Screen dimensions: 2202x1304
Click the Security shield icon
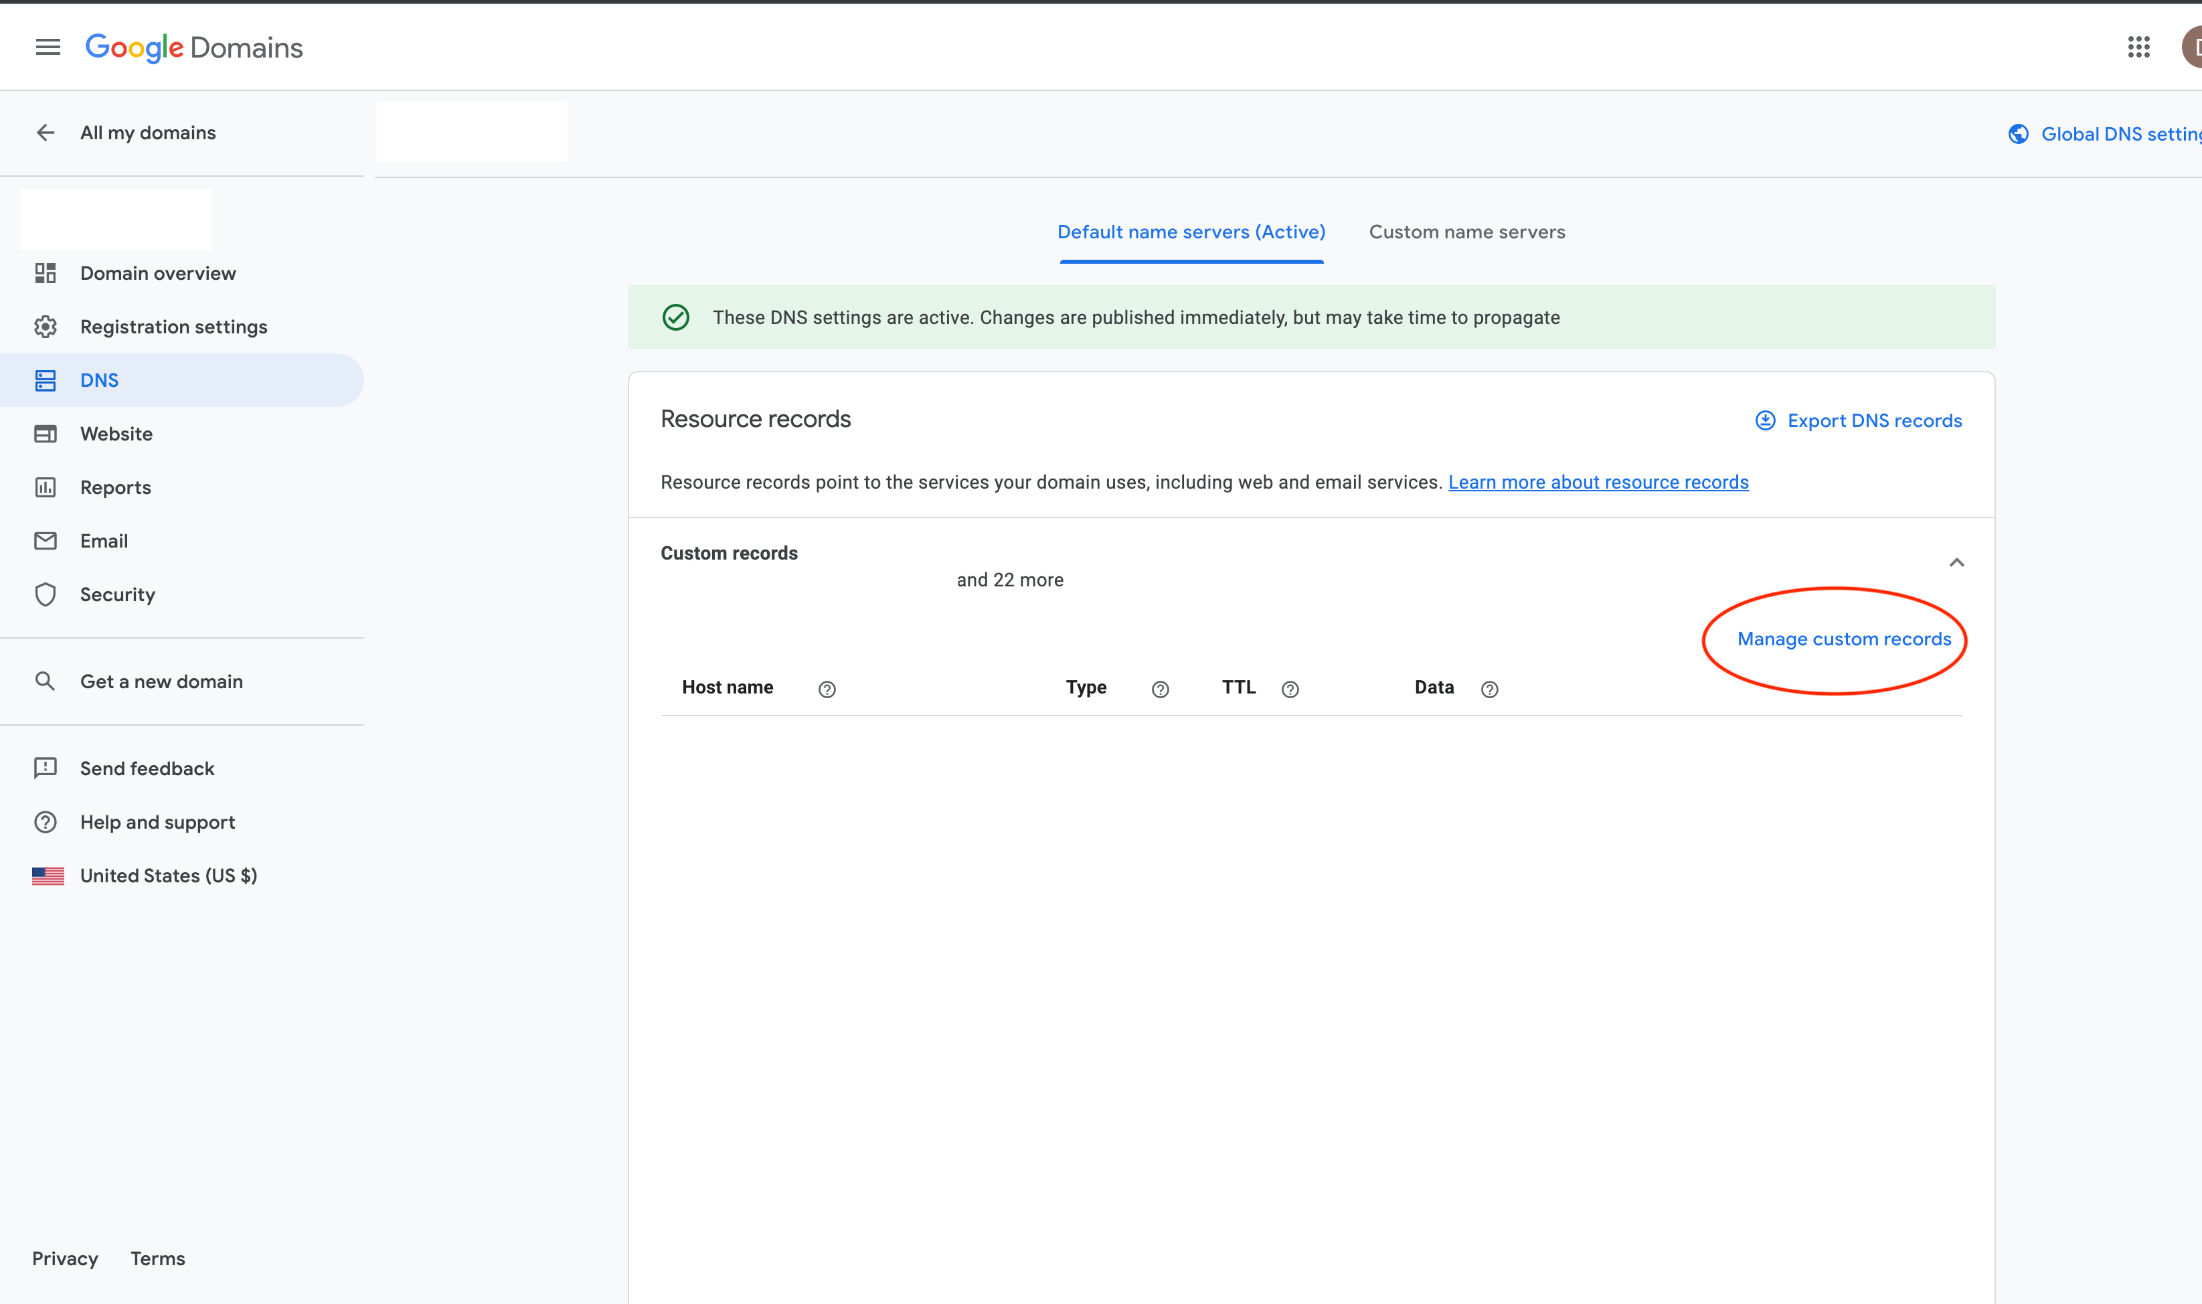[x=46, y=595]
